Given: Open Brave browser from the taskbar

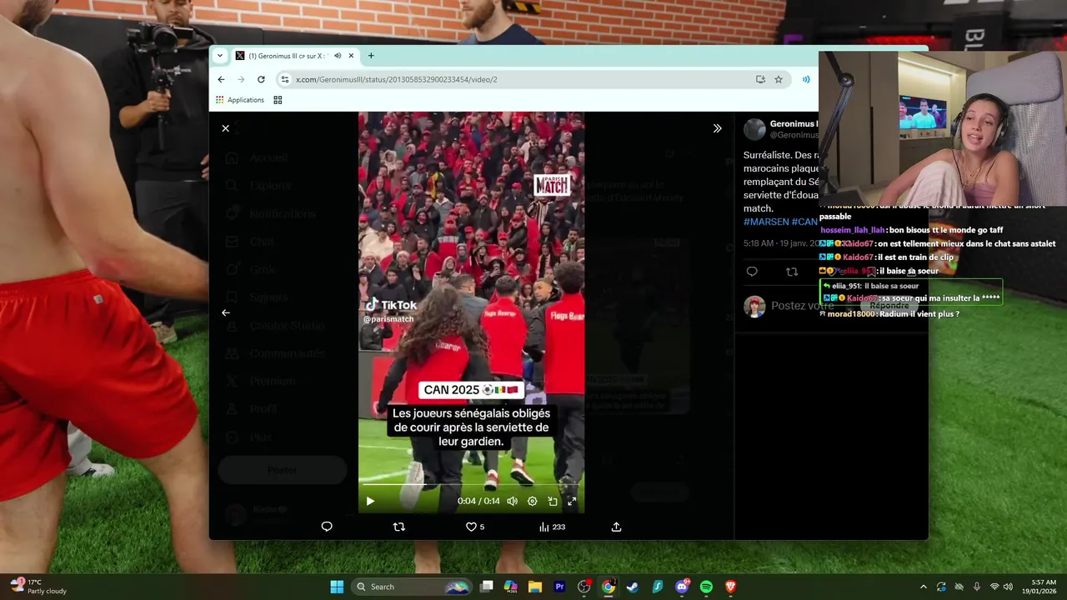Looking at the screenshot, I should point(731,587).
